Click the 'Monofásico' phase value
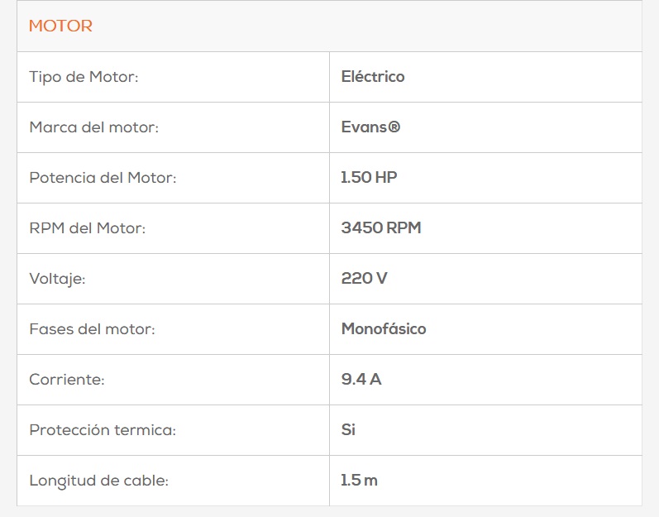Image resolution: width=659 pixels, height=517 pixels. coord(384,329)
